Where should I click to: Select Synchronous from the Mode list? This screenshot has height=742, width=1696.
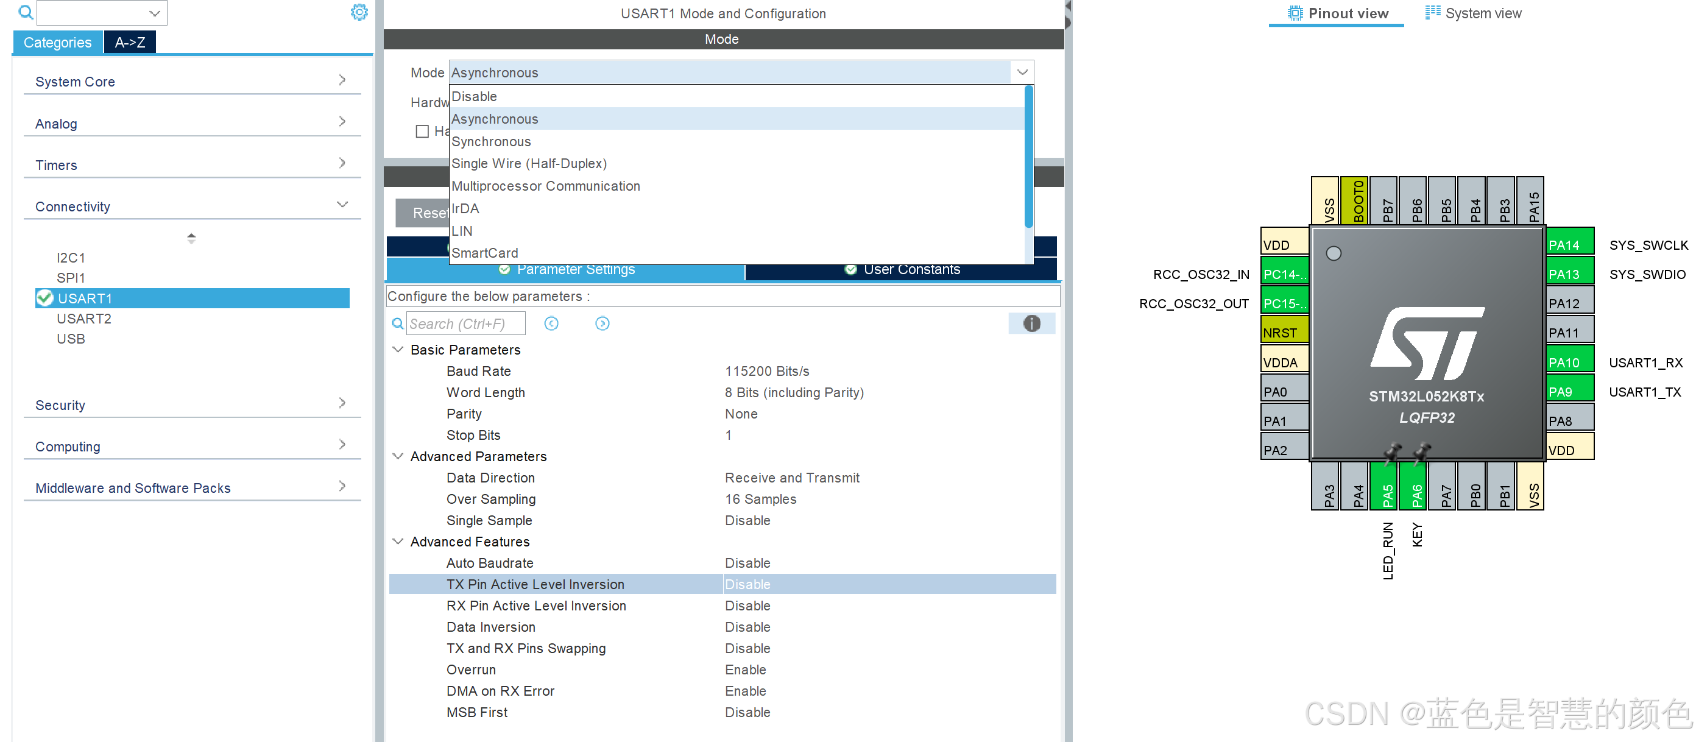(x=491, y=141)
